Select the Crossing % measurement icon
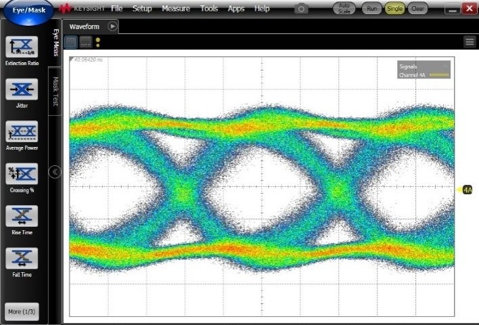This screenshot has height=325, width=479. pyautogui.click(x=22, y=174)
